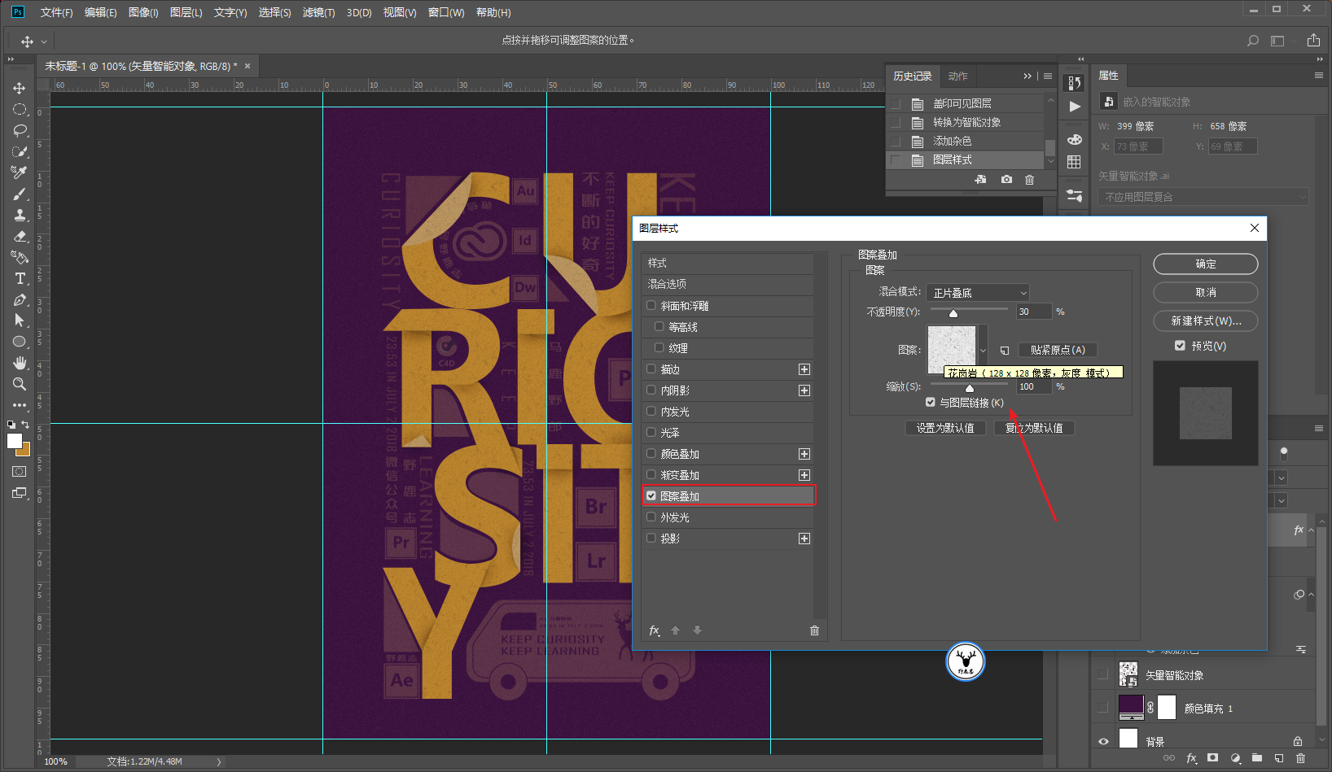Click Layer Style dialog delete effect trash icon
Viewport: 1332px width, 772px height.
point(814,630)
